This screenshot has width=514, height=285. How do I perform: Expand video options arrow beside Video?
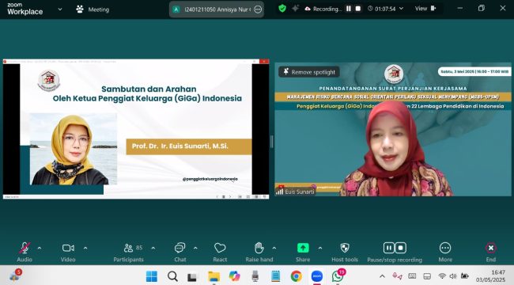[x=85, y=249]
